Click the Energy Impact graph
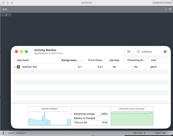The image size is (173, 136). [x=50, y=116]
